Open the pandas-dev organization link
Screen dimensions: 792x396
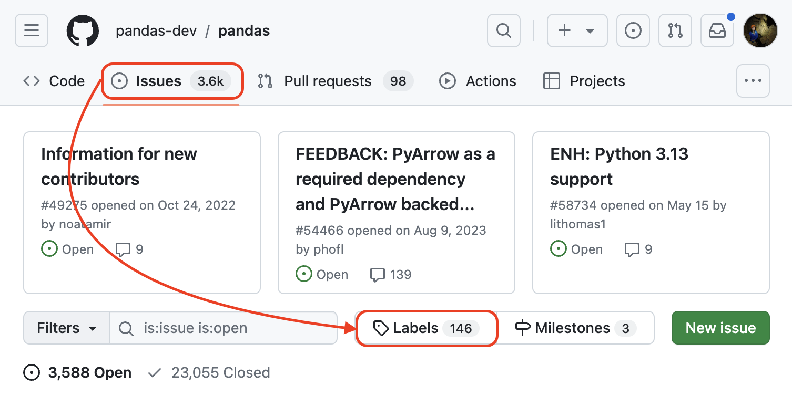click(156, 31)
